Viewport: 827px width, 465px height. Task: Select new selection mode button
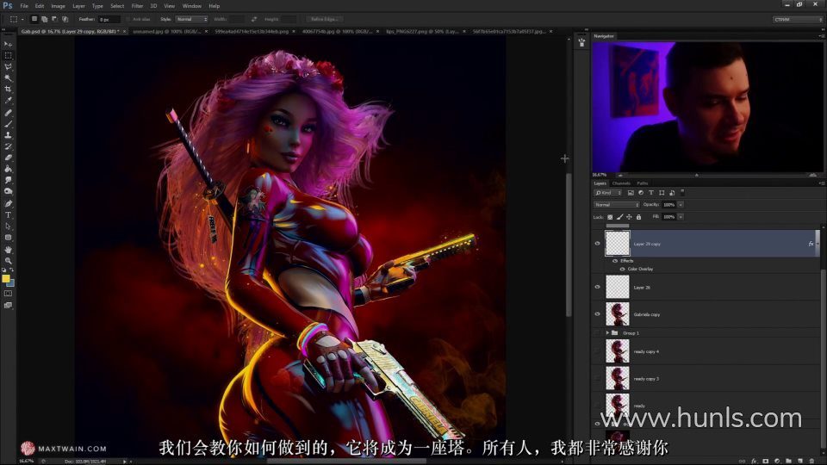coord(34,19)
